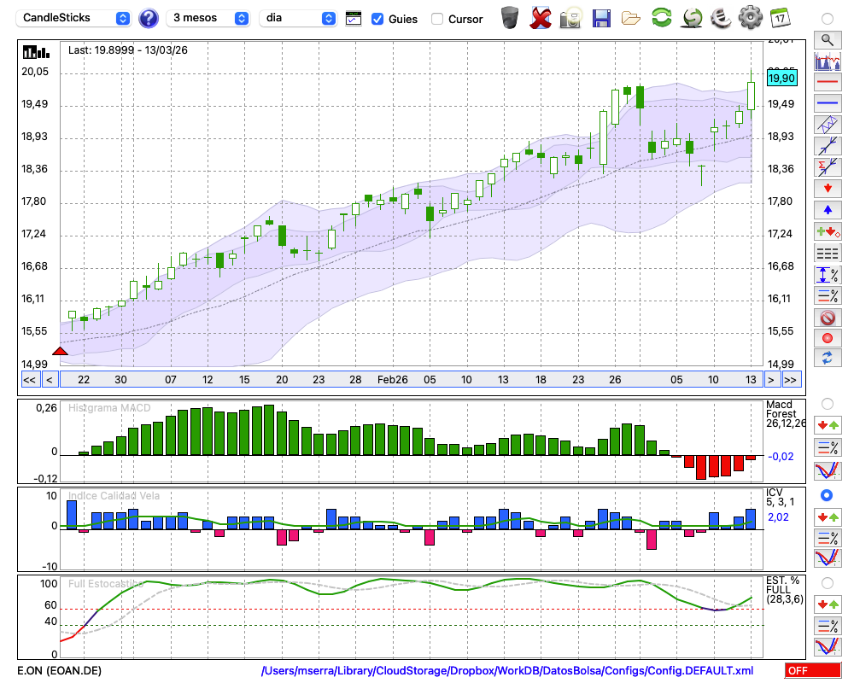Click the << scroll to start button

[29, 380]
